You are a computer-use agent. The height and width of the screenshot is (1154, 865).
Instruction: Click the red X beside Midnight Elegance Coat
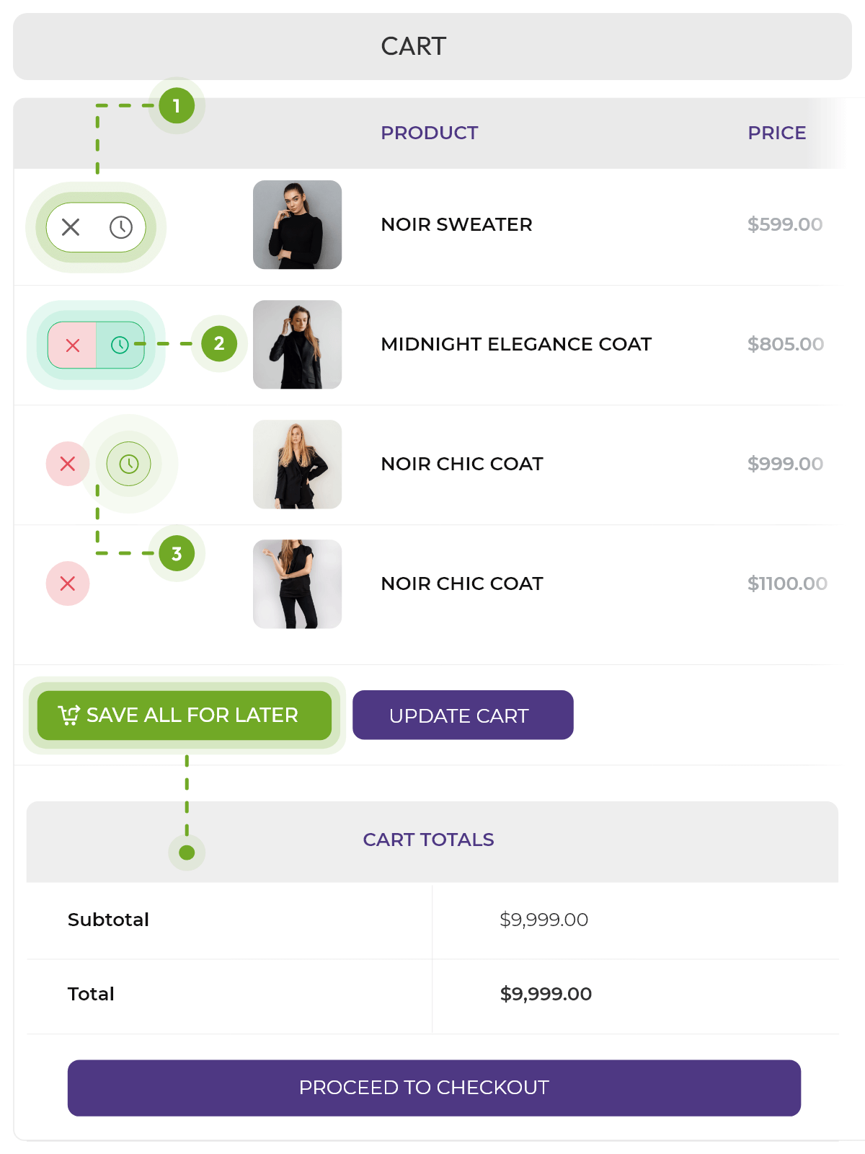(72, 345)
